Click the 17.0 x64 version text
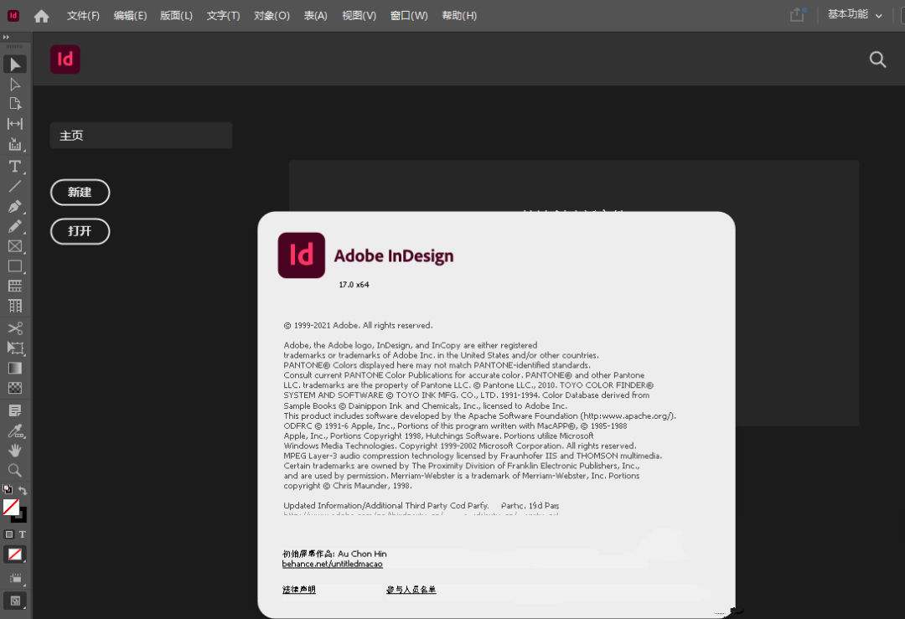The height and width of the screenshot is (619, 905). 354,285
